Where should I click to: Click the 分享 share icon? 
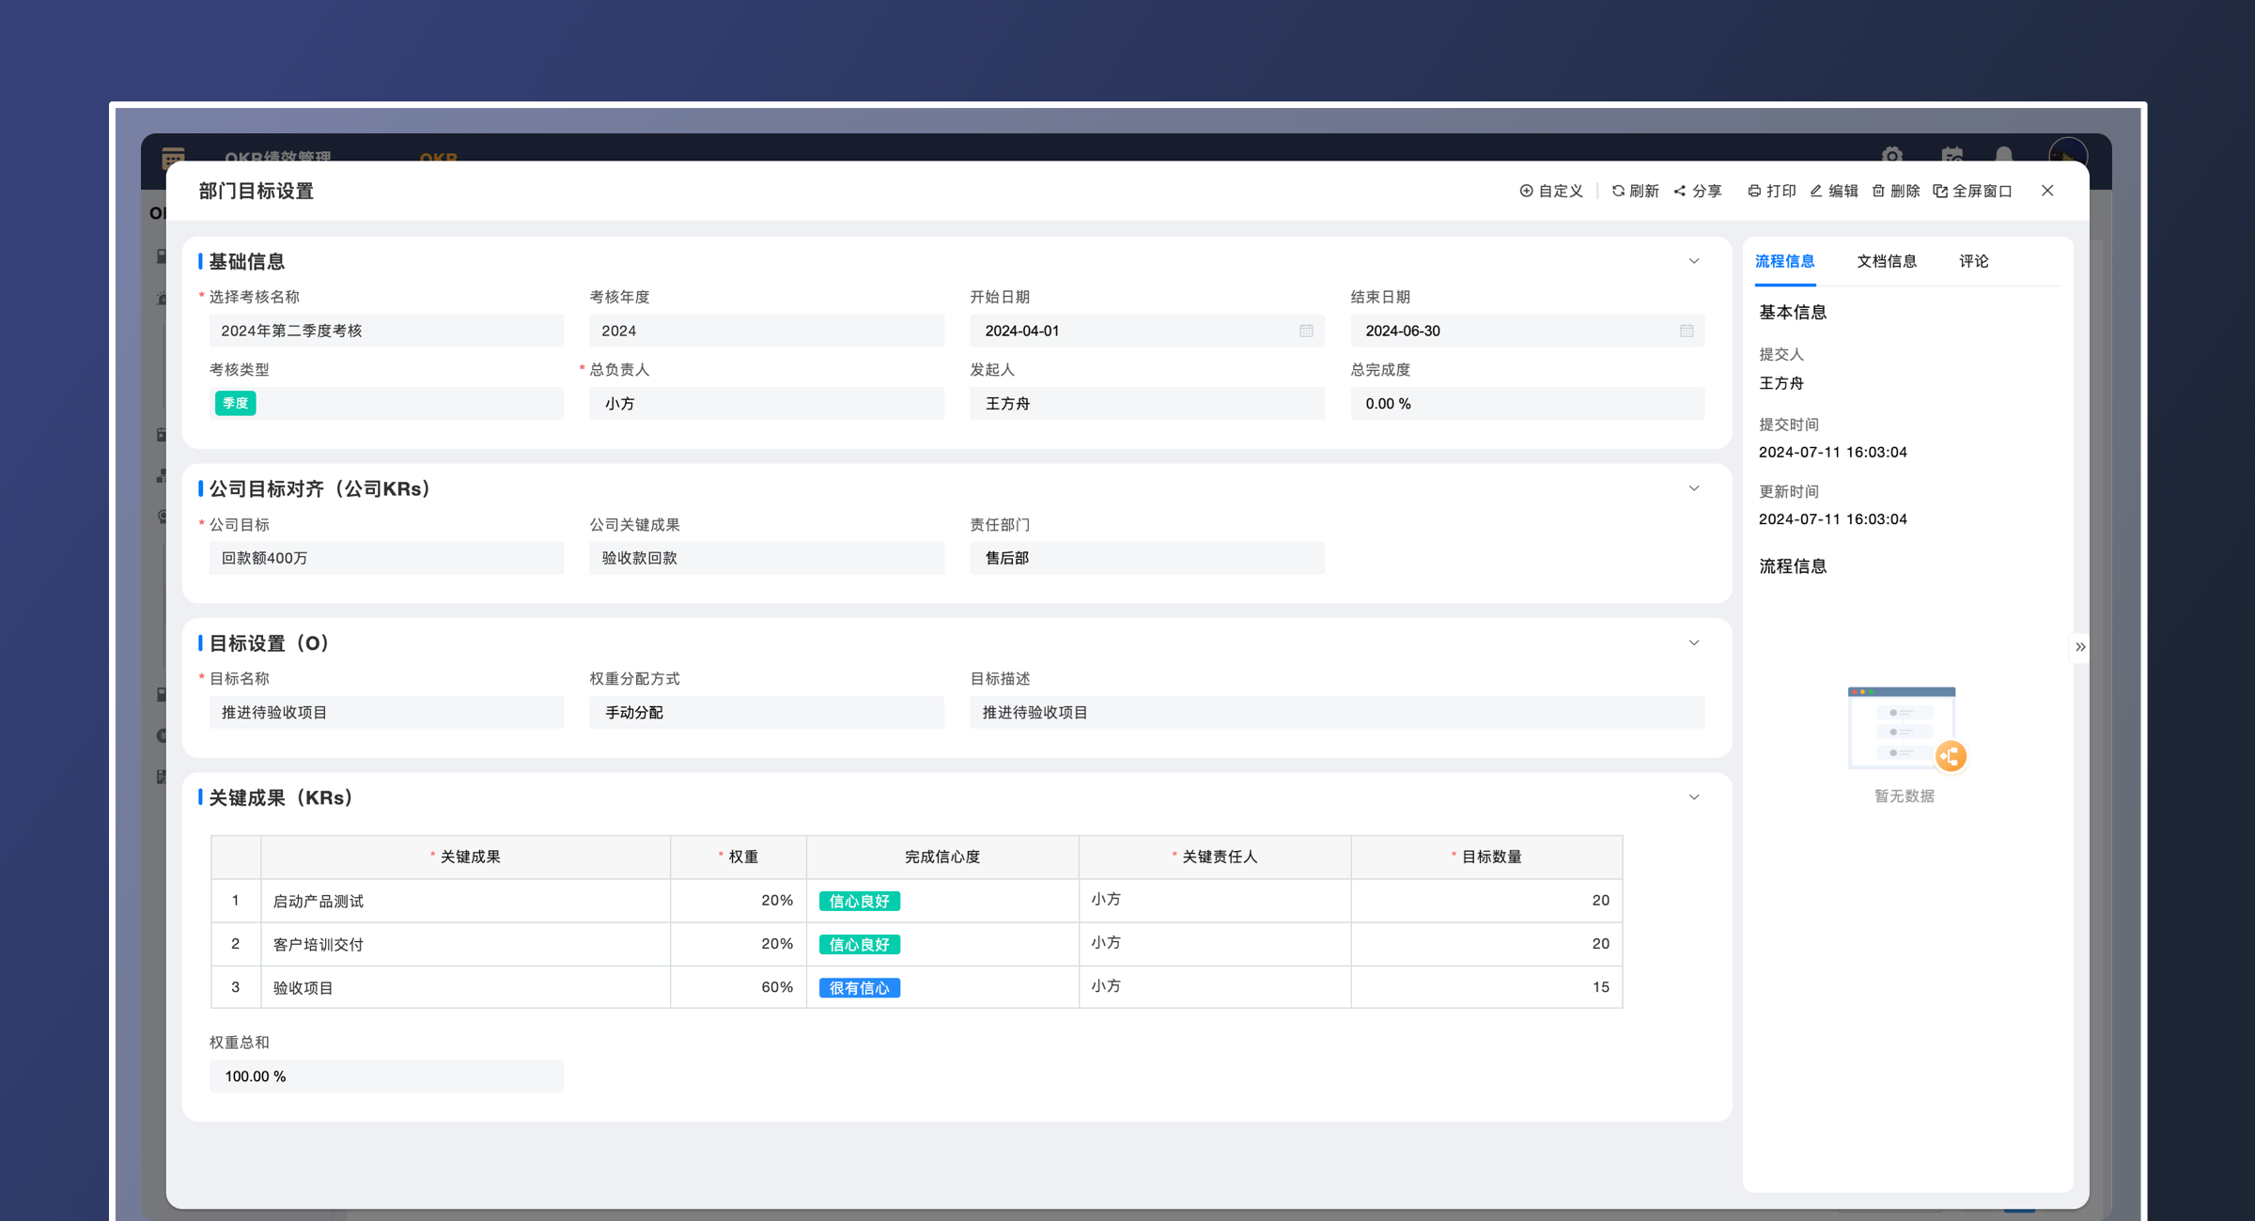click(x=1680, y=191)
